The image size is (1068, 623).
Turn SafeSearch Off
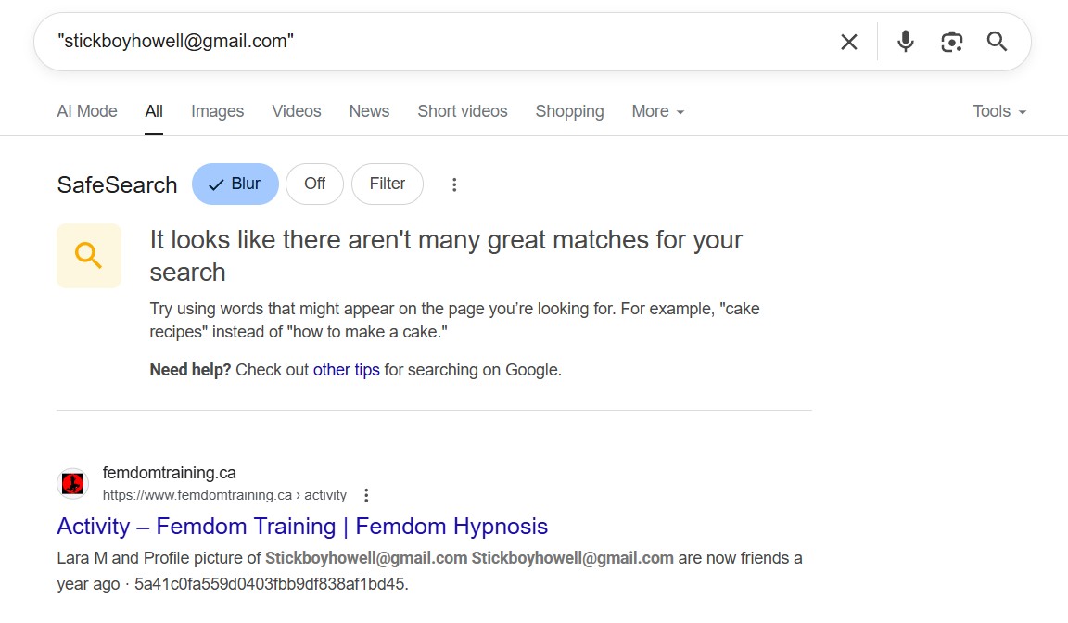314,184
